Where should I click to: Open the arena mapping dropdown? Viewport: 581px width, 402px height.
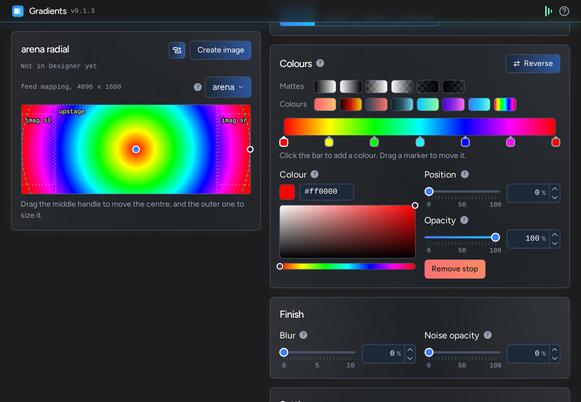[x=228, y=87]
